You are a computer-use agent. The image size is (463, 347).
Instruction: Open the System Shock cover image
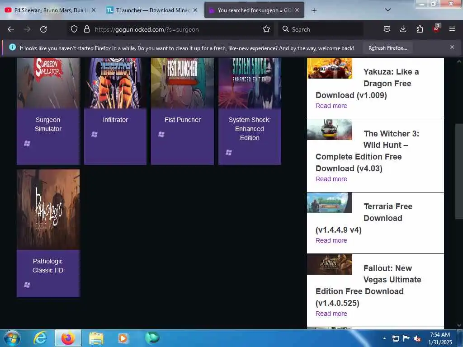[250, 83]
